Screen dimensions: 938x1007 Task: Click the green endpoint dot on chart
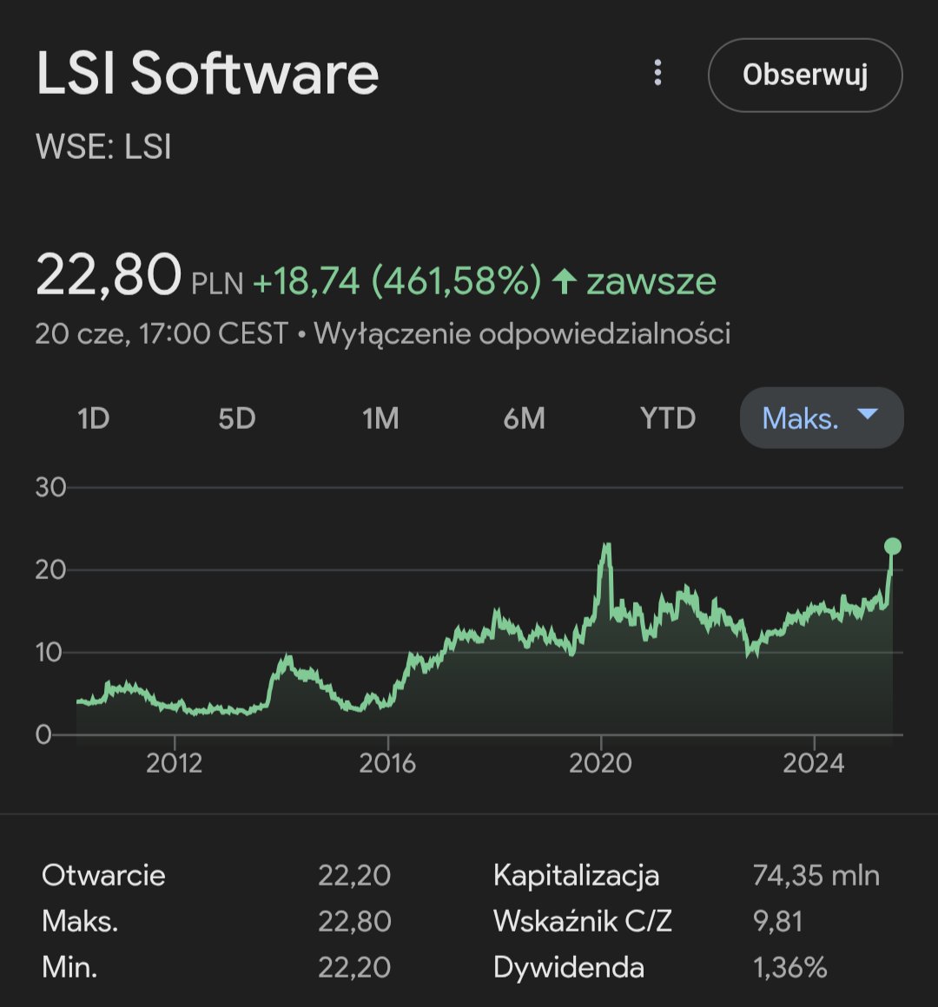coord(892,546)
